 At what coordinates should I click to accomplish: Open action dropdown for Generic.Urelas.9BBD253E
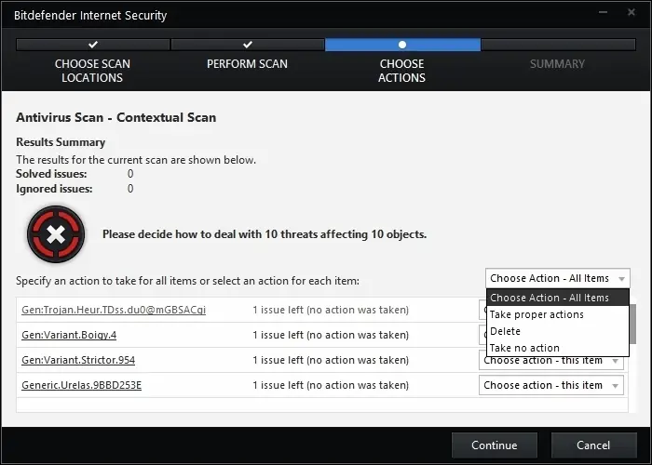coord(550,385)
